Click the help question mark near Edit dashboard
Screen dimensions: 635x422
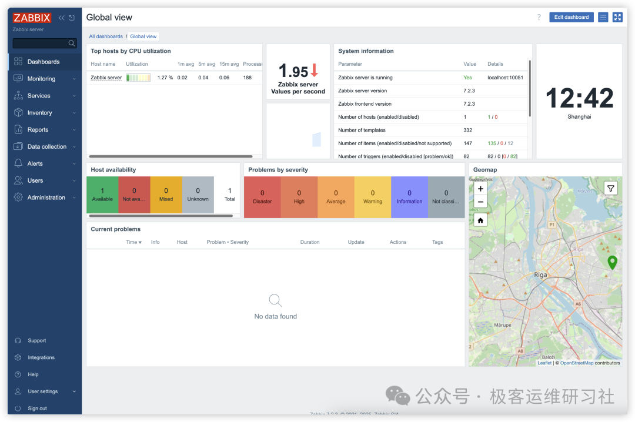click(539, 18)
